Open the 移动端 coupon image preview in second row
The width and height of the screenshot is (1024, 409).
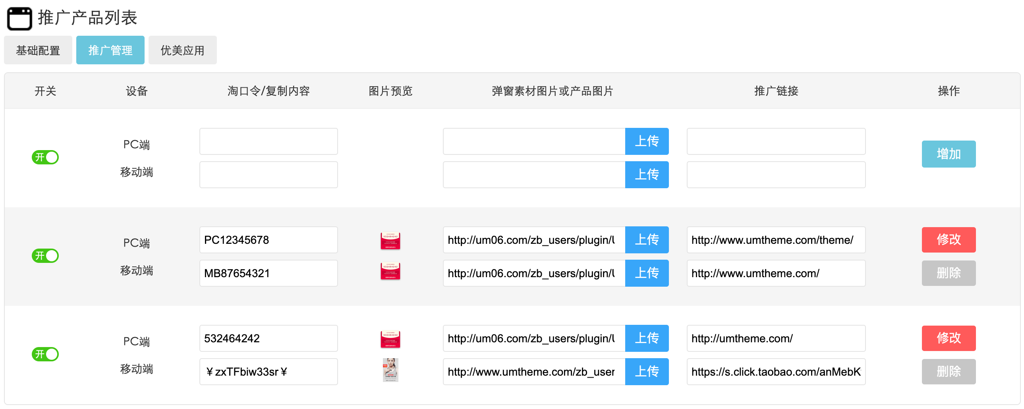click(390, 272)
